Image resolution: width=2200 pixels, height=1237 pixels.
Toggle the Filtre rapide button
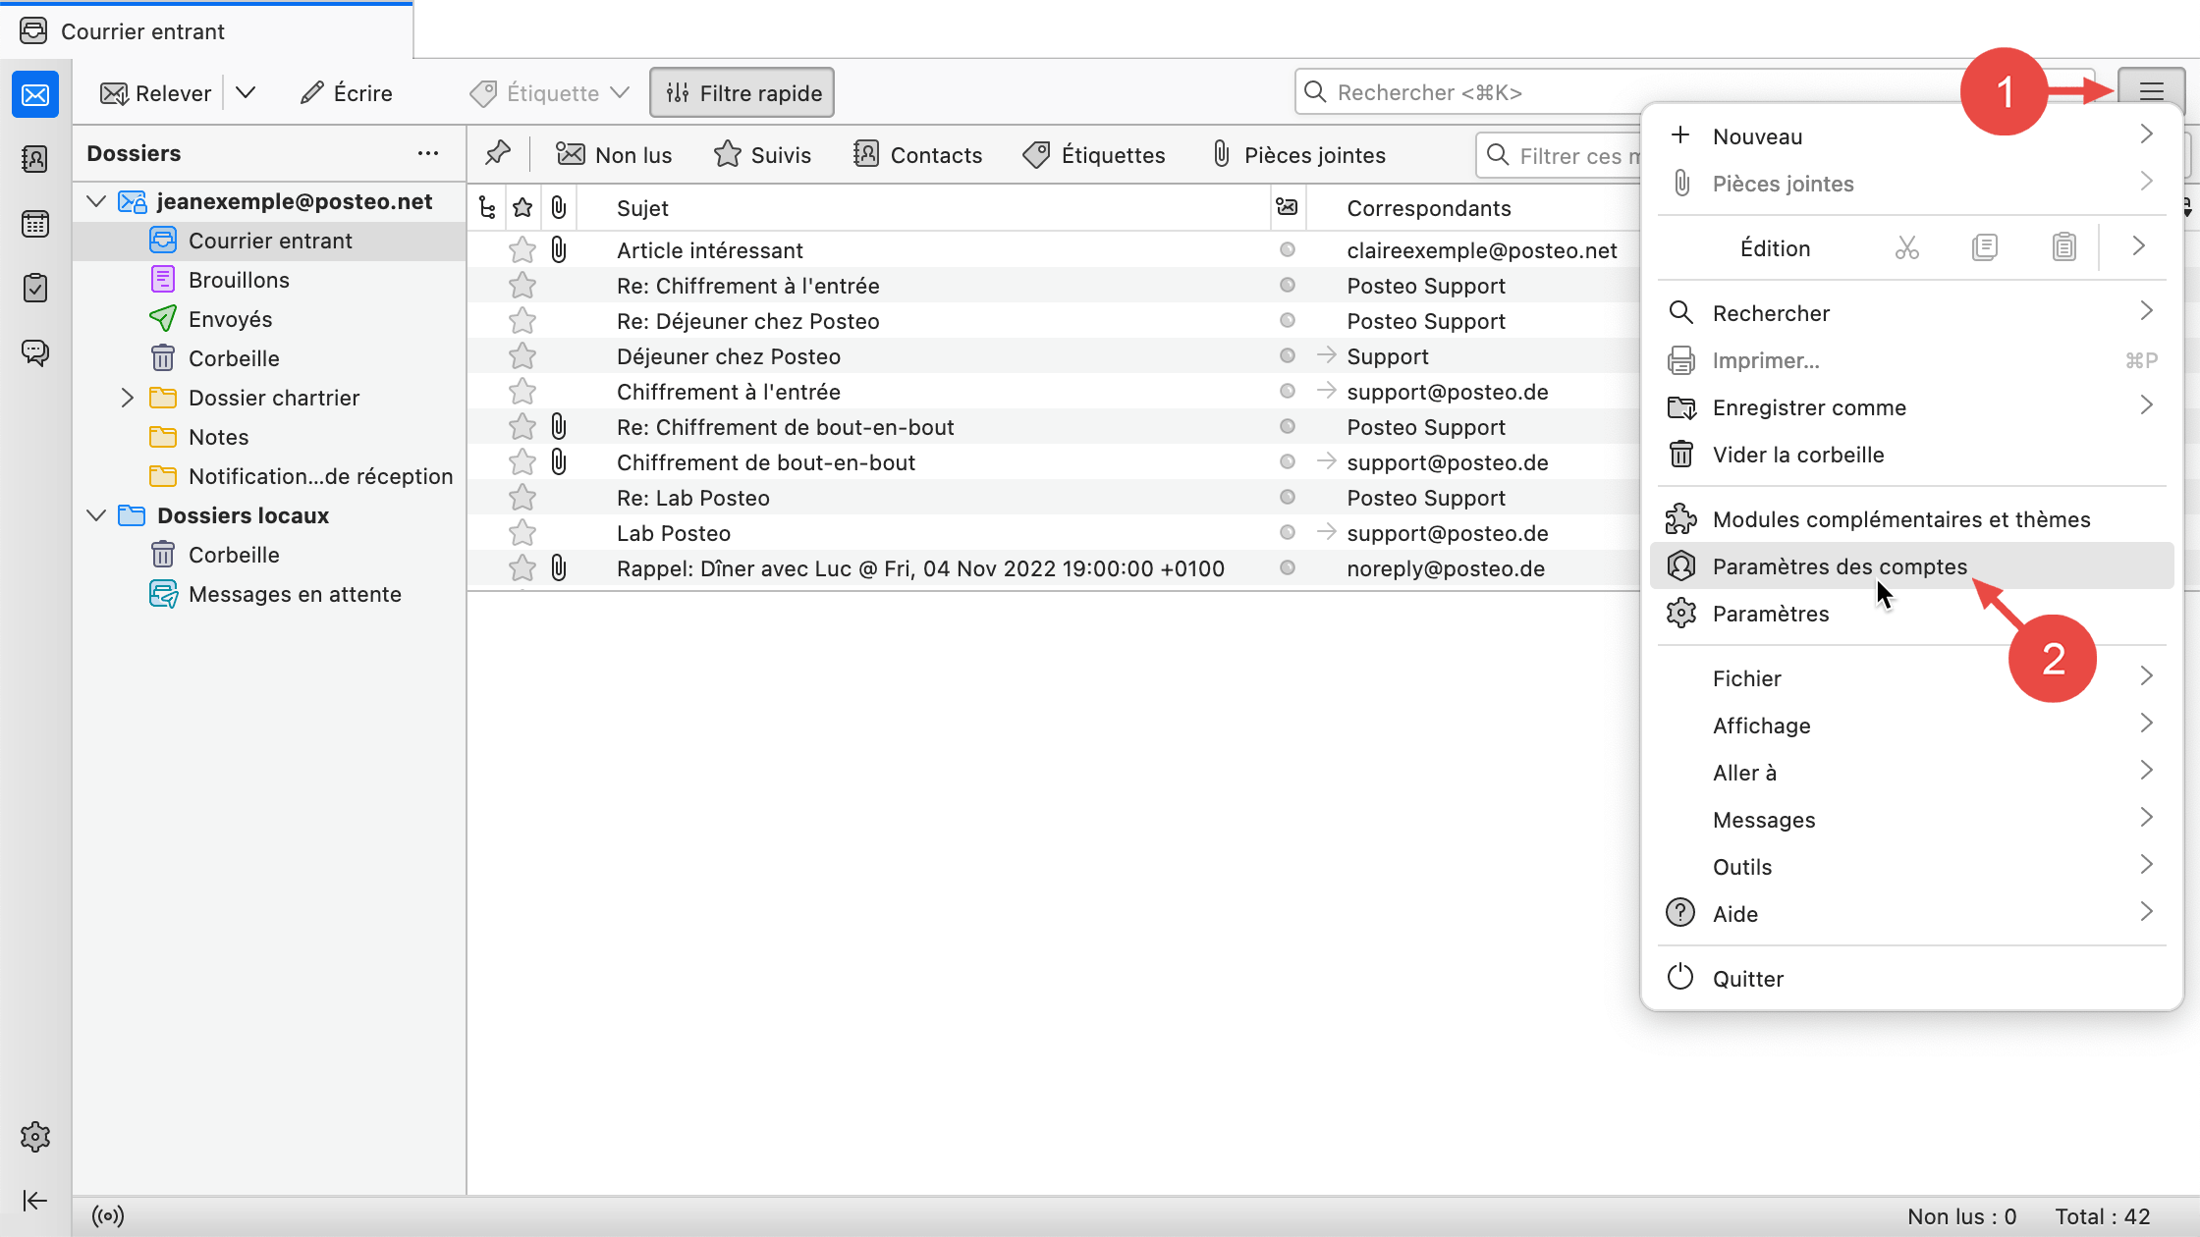[742, 93]
